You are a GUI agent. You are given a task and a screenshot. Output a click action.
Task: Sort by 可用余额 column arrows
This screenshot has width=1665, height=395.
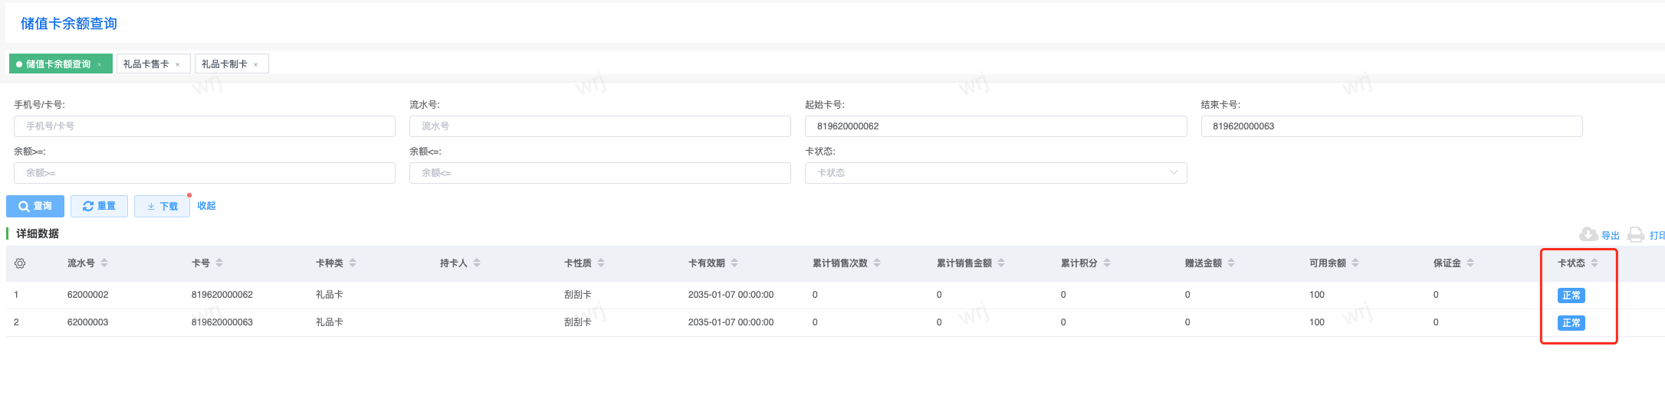[x=1355, y=263]
